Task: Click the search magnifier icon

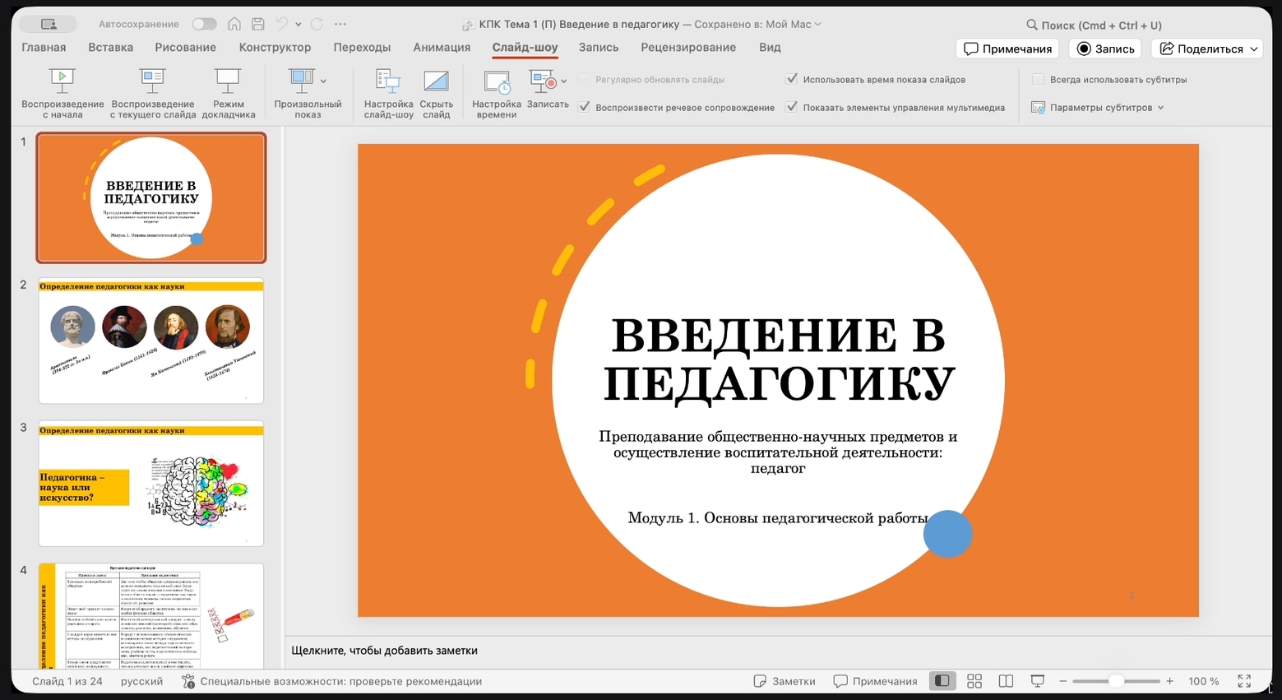Action: point(1032,25)
